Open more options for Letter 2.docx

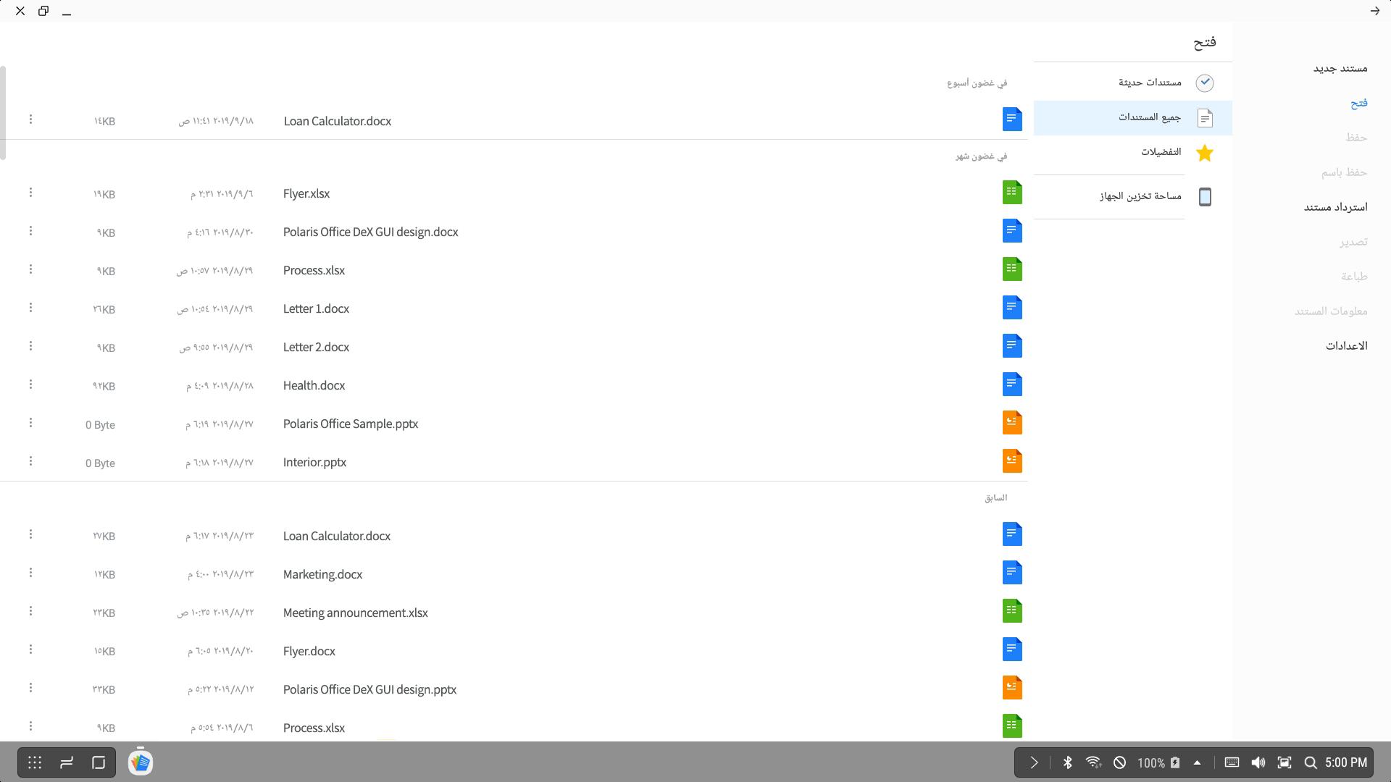pos(30,346)
